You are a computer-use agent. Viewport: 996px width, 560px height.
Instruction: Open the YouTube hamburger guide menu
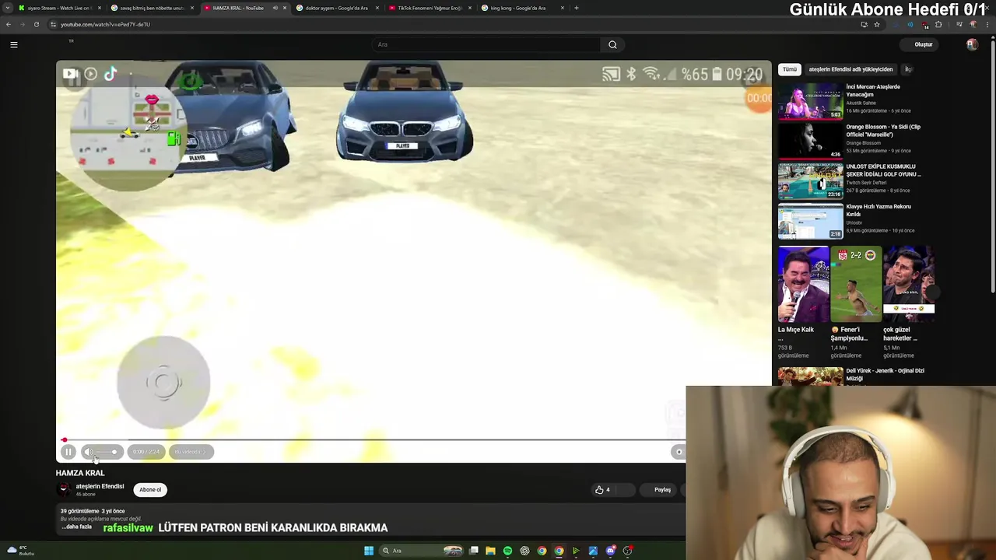[x=13, y=44]
